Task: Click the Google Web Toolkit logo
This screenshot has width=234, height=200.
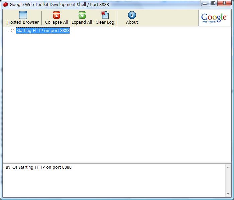Action: point(214,18)
